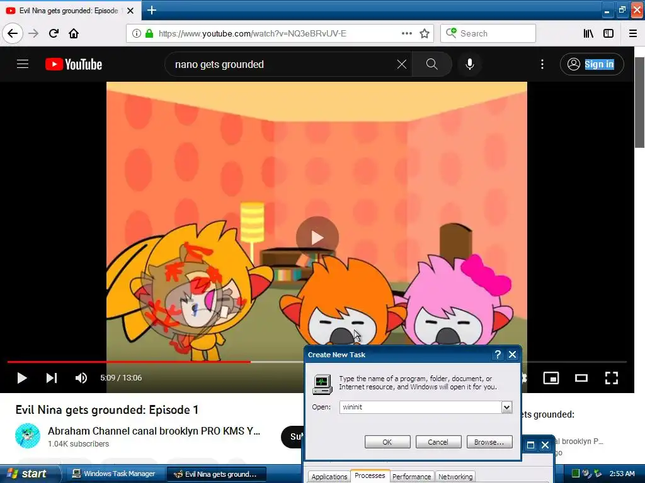
Task: Open a new browser tab
Action: (x=151, y=10)
